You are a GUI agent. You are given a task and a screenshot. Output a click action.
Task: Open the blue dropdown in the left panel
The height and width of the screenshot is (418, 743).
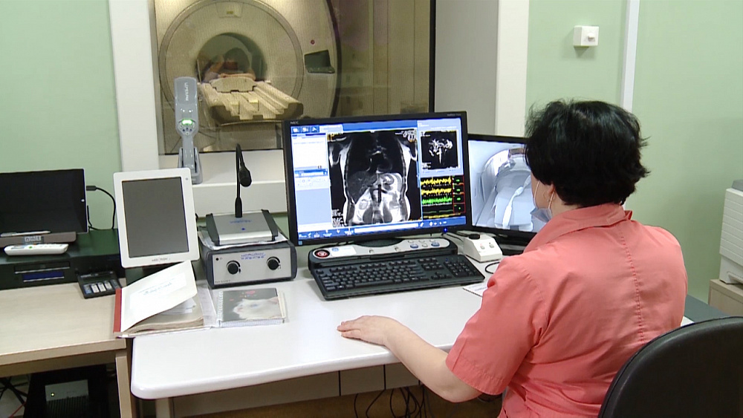click(311, 174)
